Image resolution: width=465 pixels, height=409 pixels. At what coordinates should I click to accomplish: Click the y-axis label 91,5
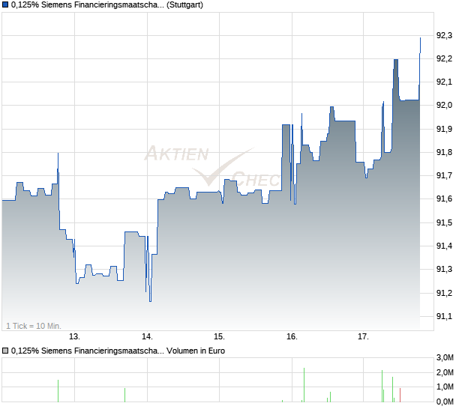click(x=444, y=222)
